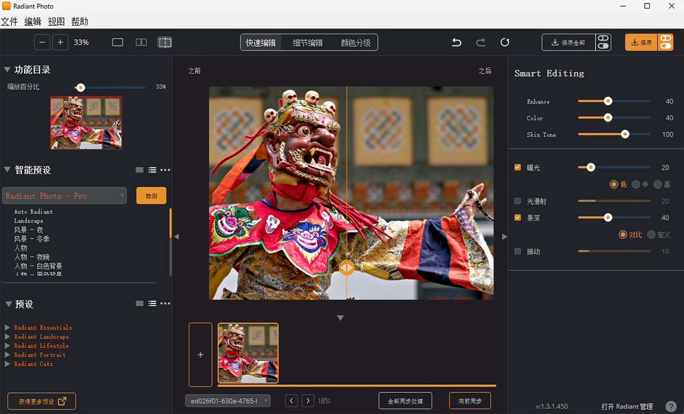Image resolution: width=684 pixels, height=414 pixels.
Task: Disable the 曝光 checkbox
Action: (x=518, y=167)
